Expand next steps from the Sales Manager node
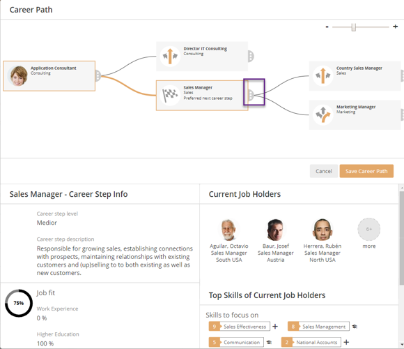The image size is (404, 349). 251,95
